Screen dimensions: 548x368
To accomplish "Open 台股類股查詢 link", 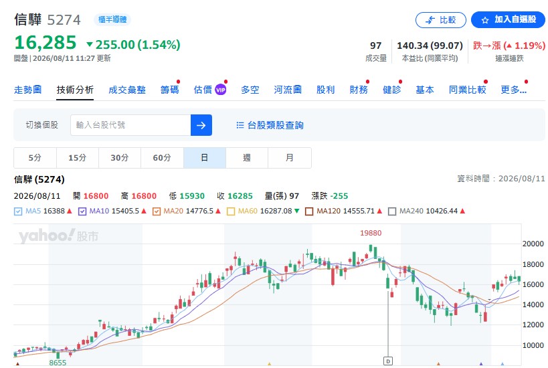I will click(x=275, y=125).
